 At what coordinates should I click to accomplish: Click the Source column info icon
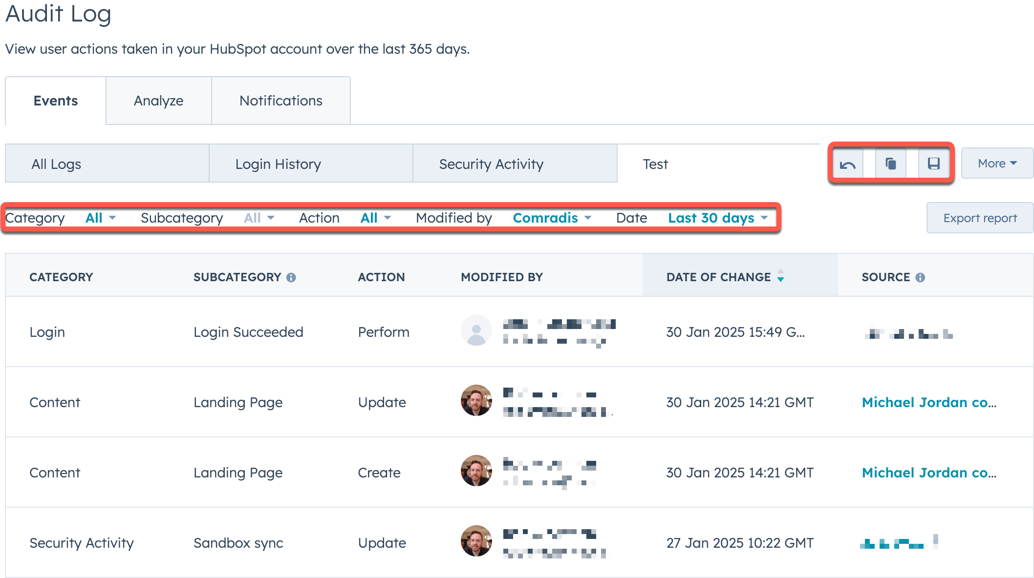[920, 277]
